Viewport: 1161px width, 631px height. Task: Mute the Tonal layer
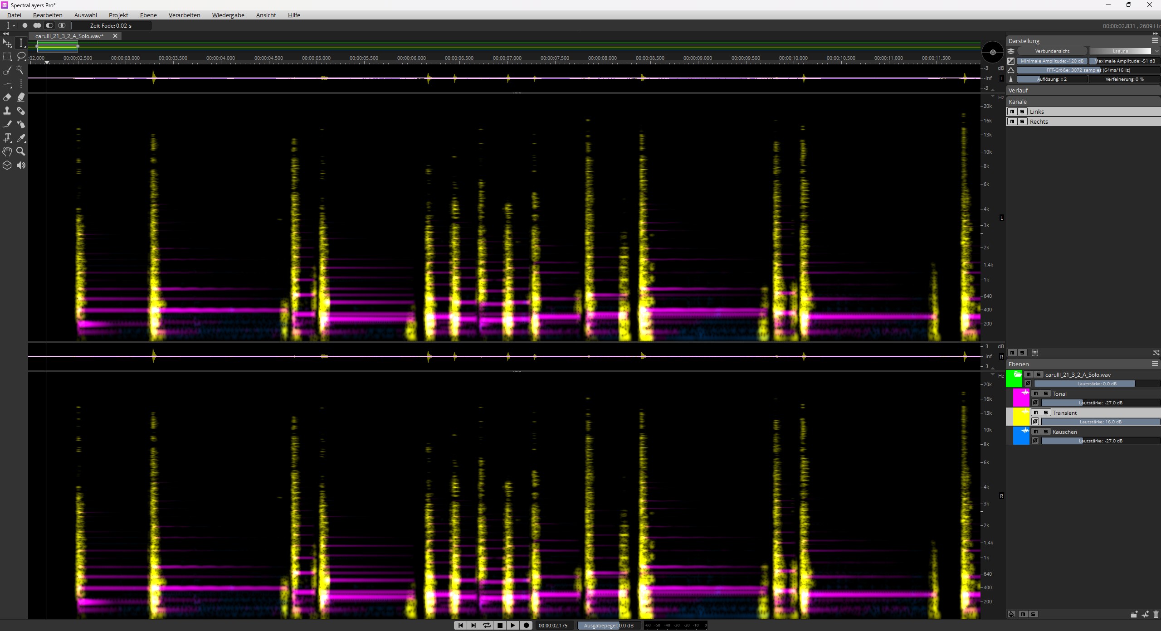1036,393
